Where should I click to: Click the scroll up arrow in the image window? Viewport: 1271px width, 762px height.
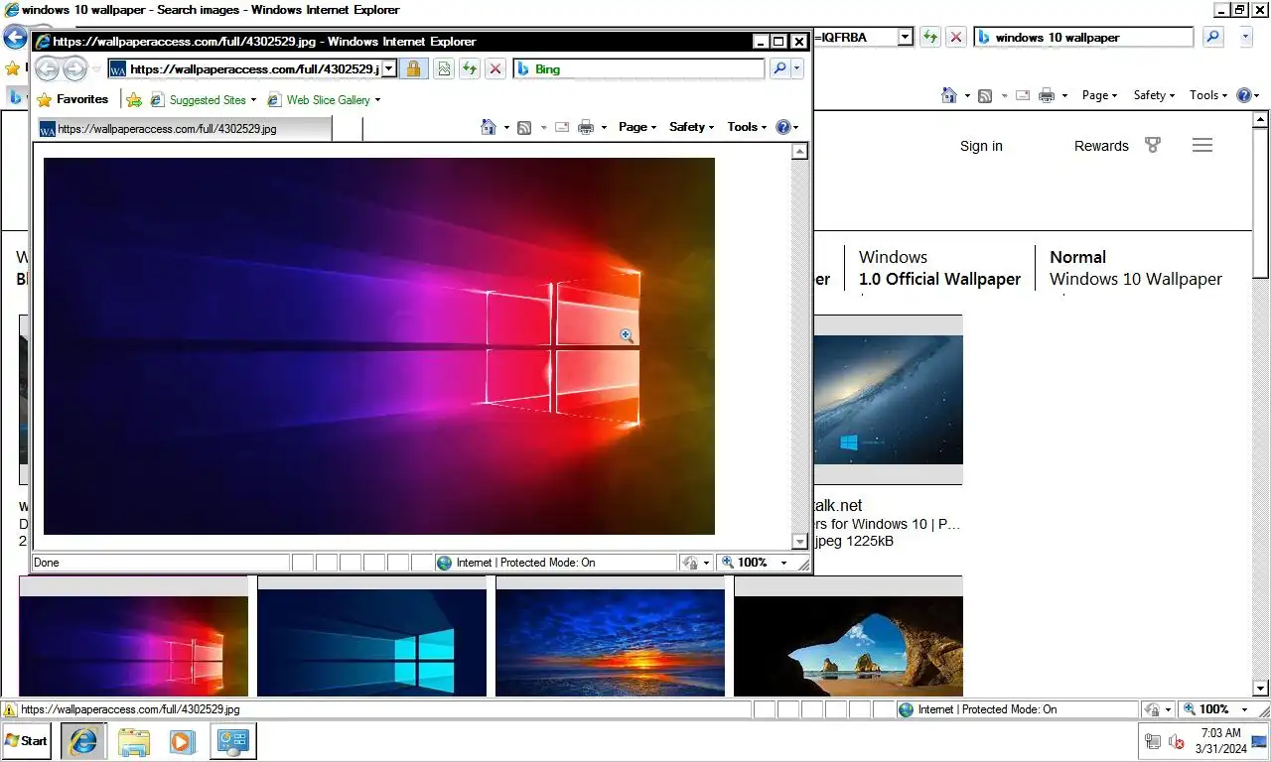click(x=799, y=151)
